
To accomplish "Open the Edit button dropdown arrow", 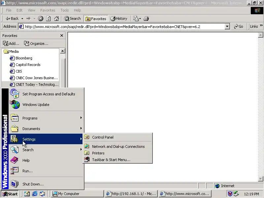I will [140, 18].
